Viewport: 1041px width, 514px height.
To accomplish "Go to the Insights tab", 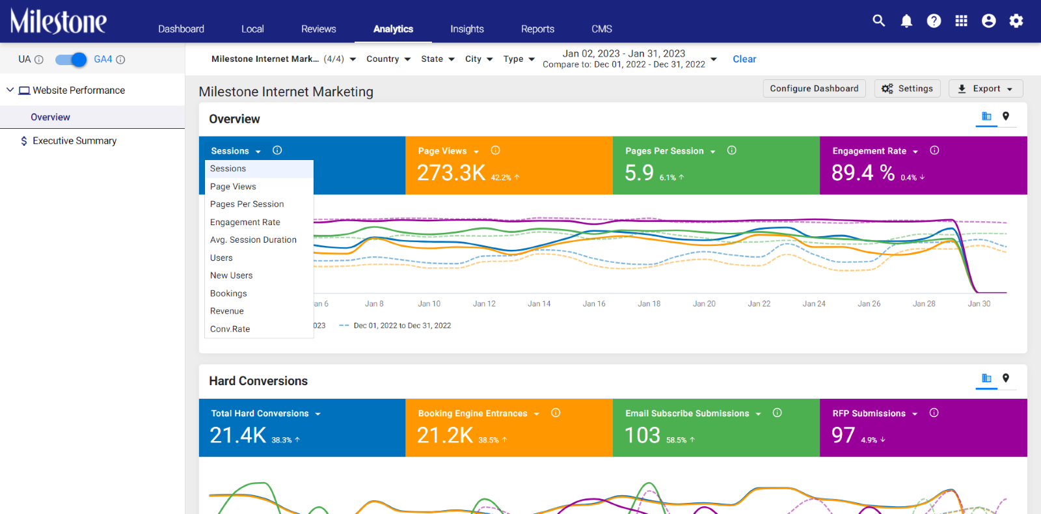I will (467, 29).
